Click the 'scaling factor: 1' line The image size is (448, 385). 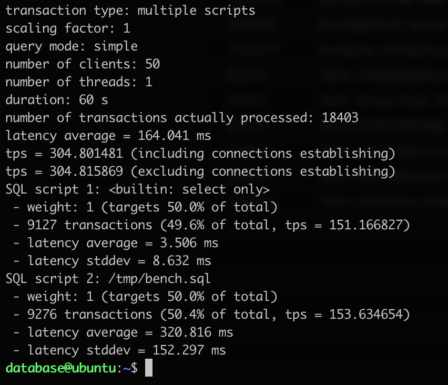(x=68, y=28)
